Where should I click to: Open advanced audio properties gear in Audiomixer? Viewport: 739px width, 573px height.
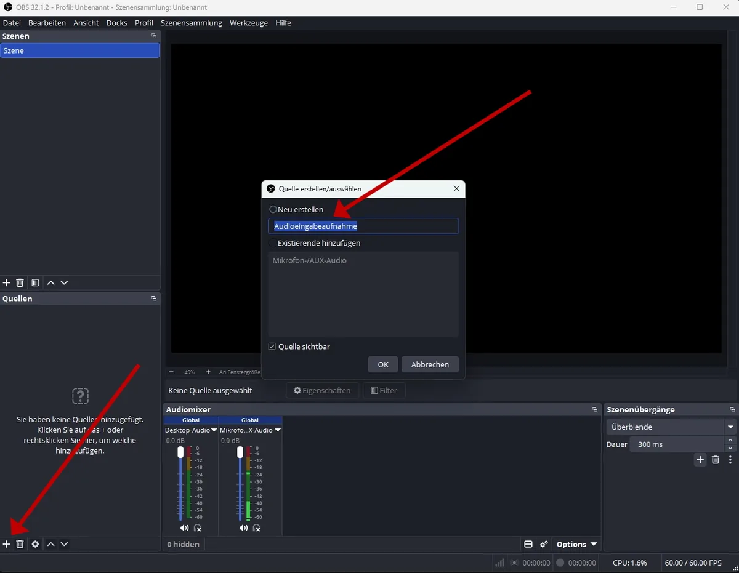544,544
